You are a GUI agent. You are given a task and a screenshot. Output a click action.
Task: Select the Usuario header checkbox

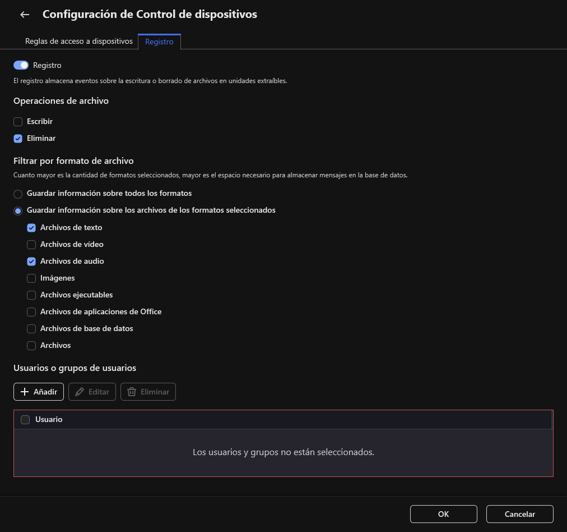(x=25, y=419)
